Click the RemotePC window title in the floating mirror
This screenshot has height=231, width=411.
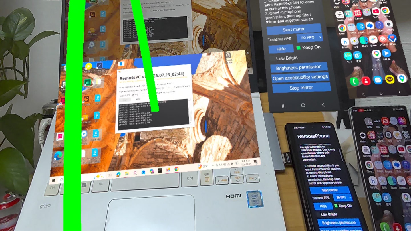(x=152, y=76)
